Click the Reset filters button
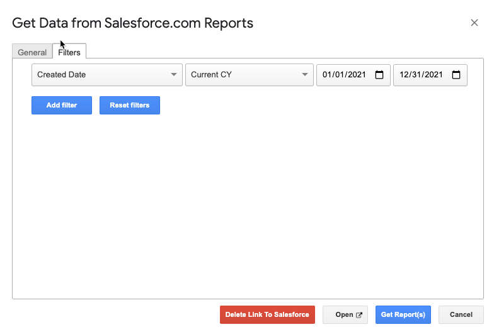 (130, 106)
